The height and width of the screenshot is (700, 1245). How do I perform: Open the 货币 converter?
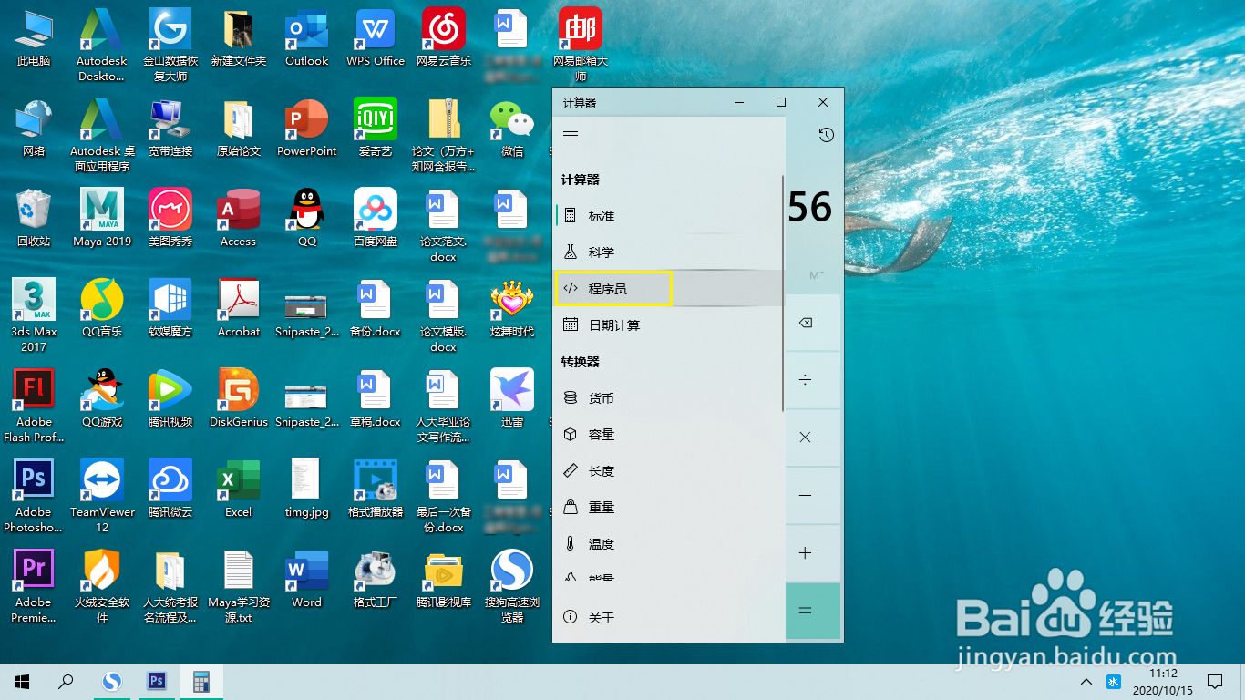[x=668, y=398]
